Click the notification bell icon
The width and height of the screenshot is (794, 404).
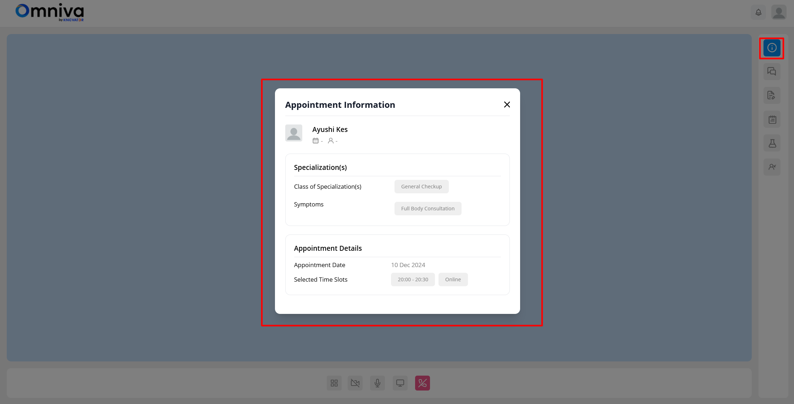pyautogui.click(x=758, y=12)
